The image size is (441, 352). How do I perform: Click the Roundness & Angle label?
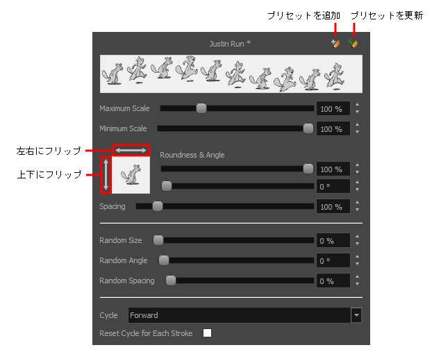pyautogui.click(x=192, y=155)
